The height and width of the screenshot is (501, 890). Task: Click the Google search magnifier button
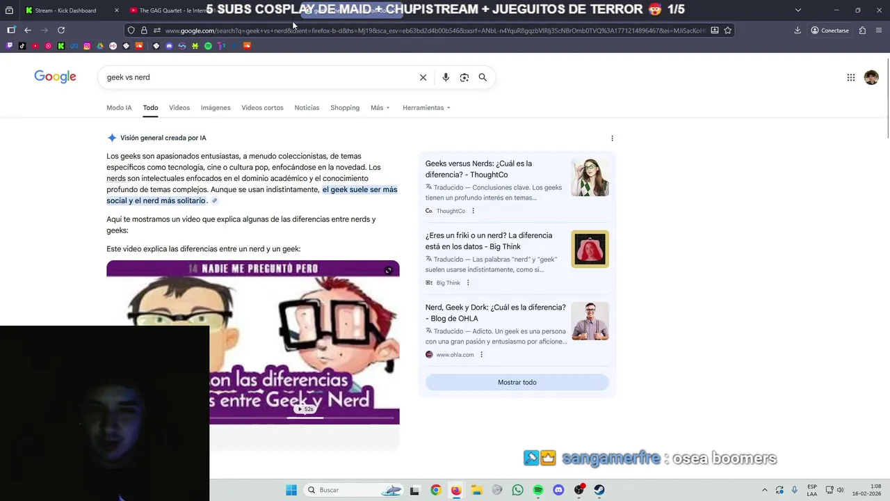point(483,77)
